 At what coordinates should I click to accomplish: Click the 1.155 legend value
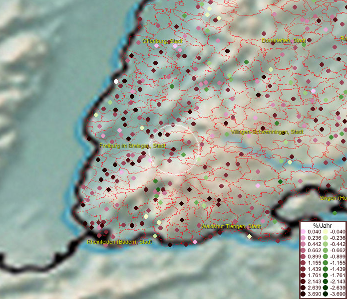tap(314, 263)
